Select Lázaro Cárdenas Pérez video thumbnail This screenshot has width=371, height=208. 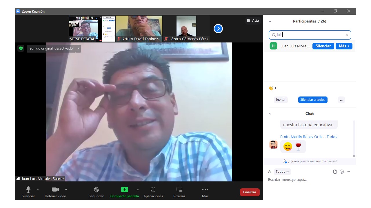[186, 29]
